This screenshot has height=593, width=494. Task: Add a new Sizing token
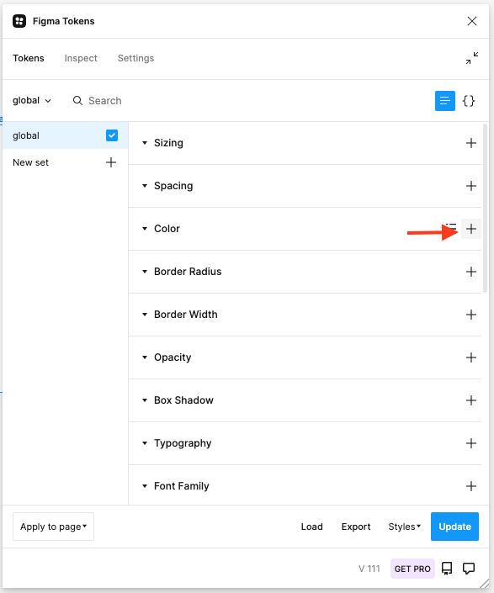tap(471, 143)
